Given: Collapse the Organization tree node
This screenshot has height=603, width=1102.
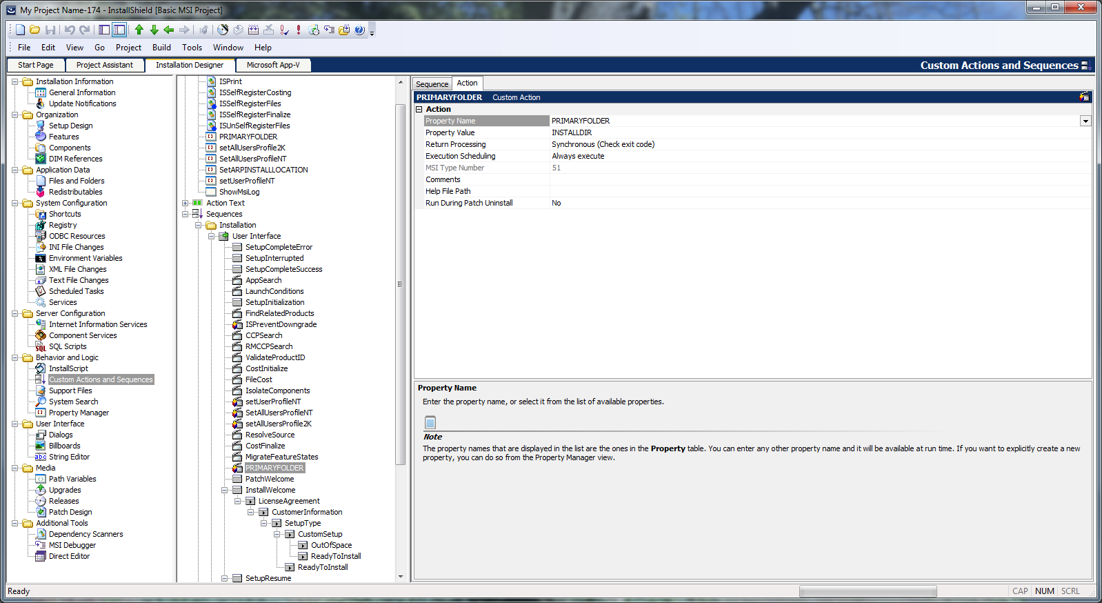Looking at the screenshot, I should (x=15, y=115).
